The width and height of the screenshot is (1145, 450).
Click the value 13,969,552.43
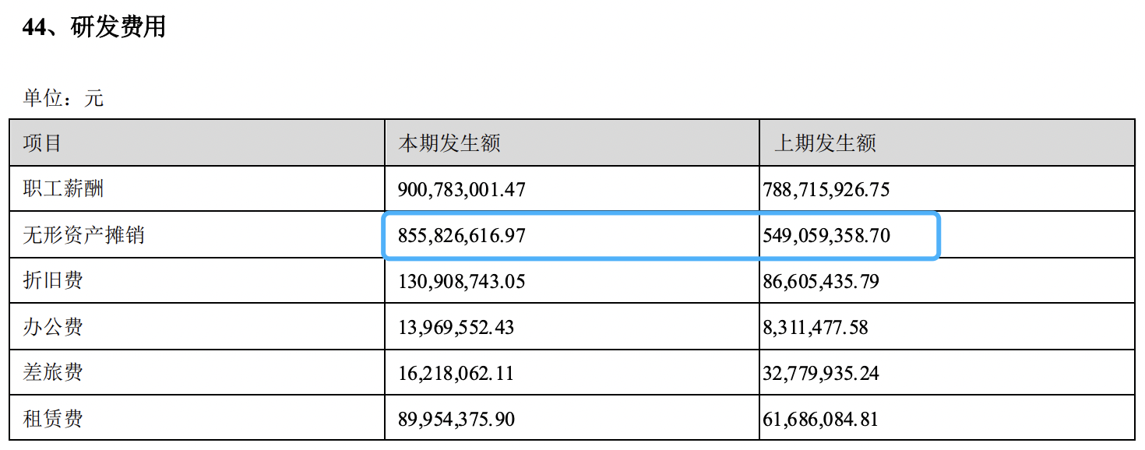point(456,327)
